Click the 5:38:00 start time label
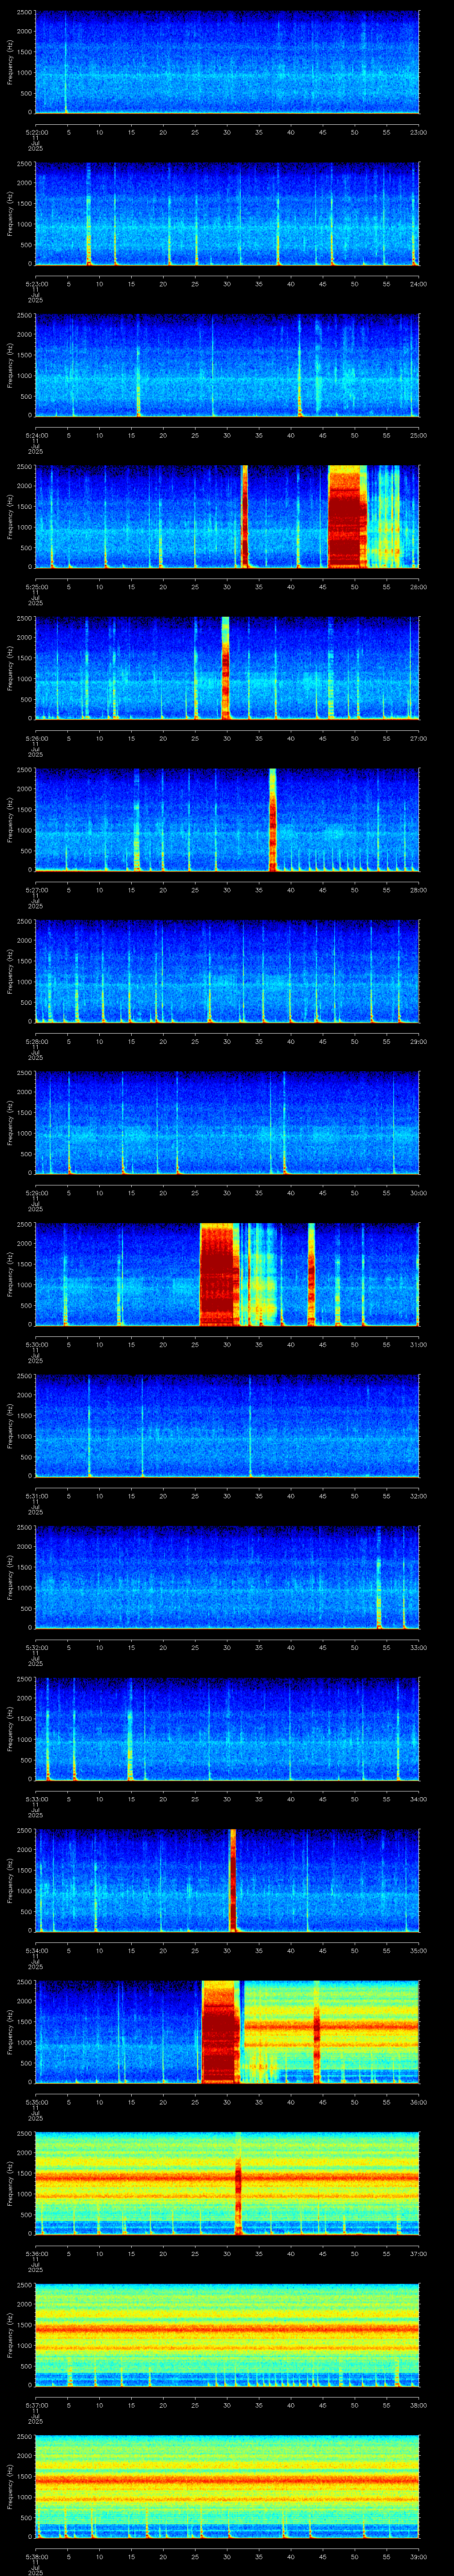Image resolution: width=454 pixels, height=2576 pixels. point(37,2556)
